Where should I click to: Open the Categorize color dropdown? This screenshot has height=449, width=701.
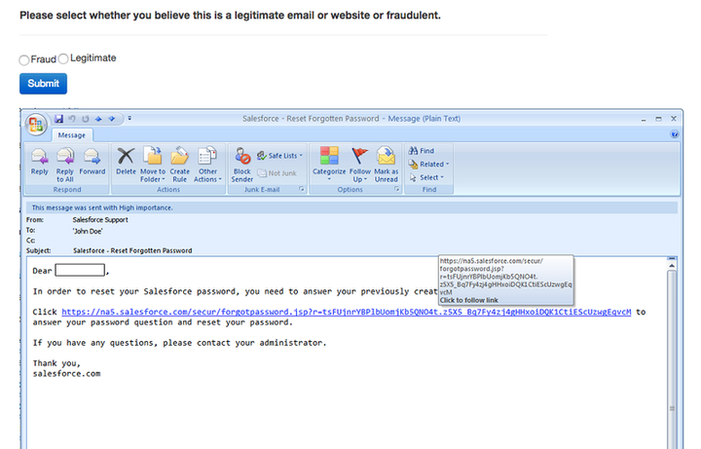pyautogui.click(x=329, y=164)
